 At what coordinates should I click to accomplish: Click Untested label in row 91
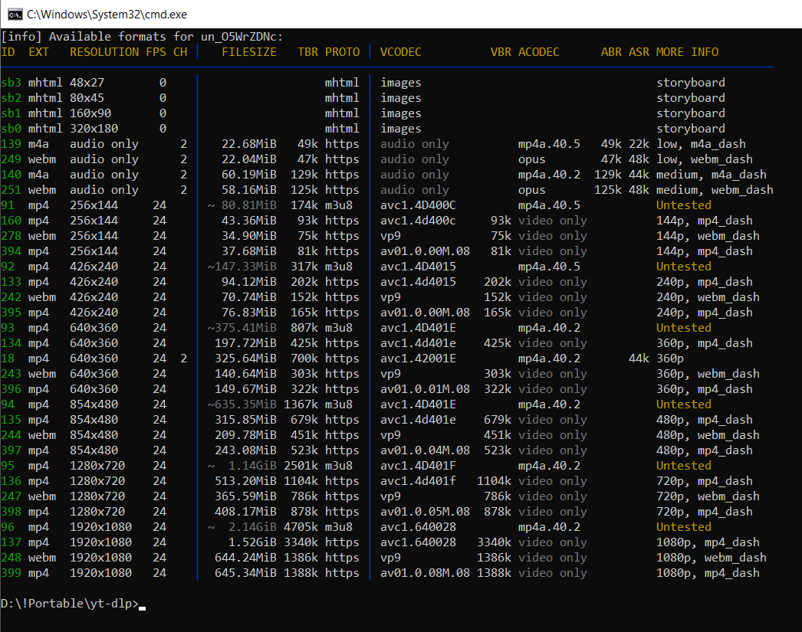coord(684,205)
